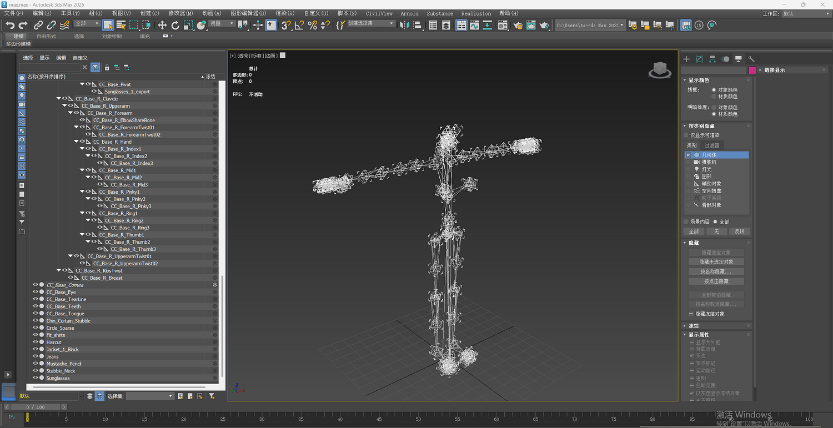
Task: Toggle the 灯光 category checkbox
Action: (x=689, y=169)
